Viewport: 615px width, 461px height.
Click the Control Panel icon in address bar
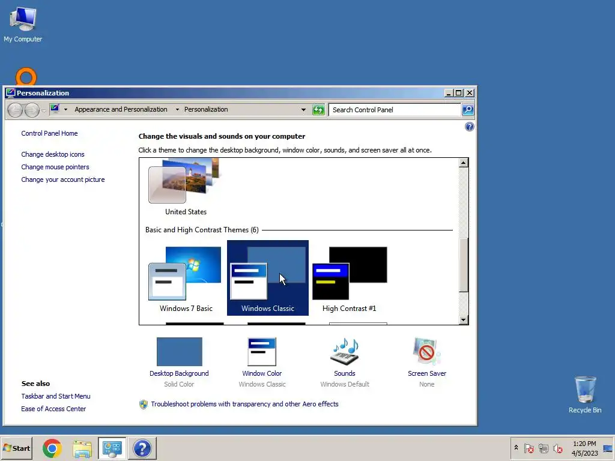[55, 109]
